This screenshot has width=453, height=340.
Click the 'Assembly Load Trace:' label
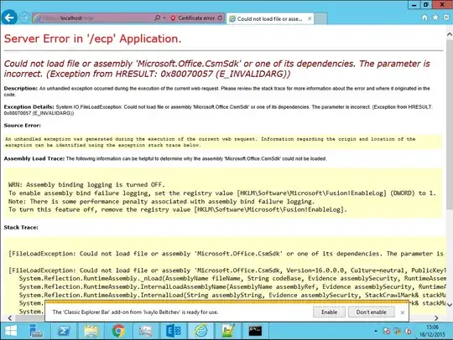click(34, 158)
